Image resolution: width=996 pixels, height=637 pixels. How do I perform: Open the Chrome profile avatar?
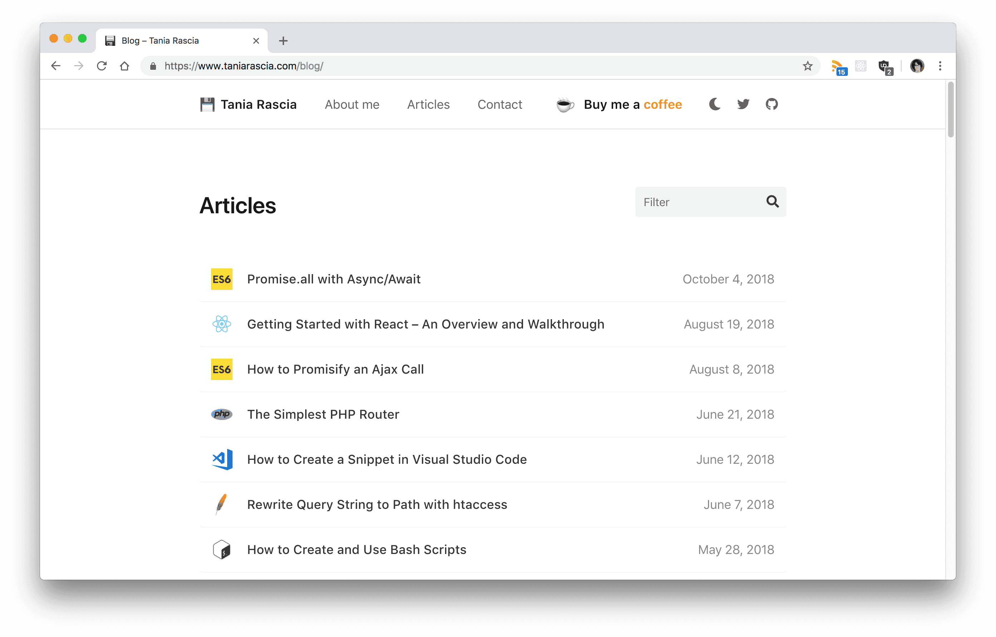point(917,66)
